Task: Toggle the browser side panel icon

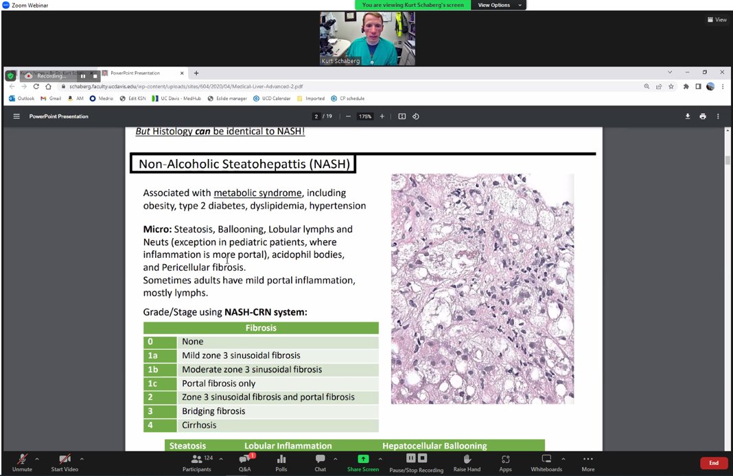Action: point(698,86)
